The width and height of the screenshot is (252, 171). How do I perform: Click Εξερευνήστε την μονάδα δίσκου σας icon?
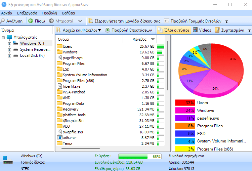(x=91, y=21)
